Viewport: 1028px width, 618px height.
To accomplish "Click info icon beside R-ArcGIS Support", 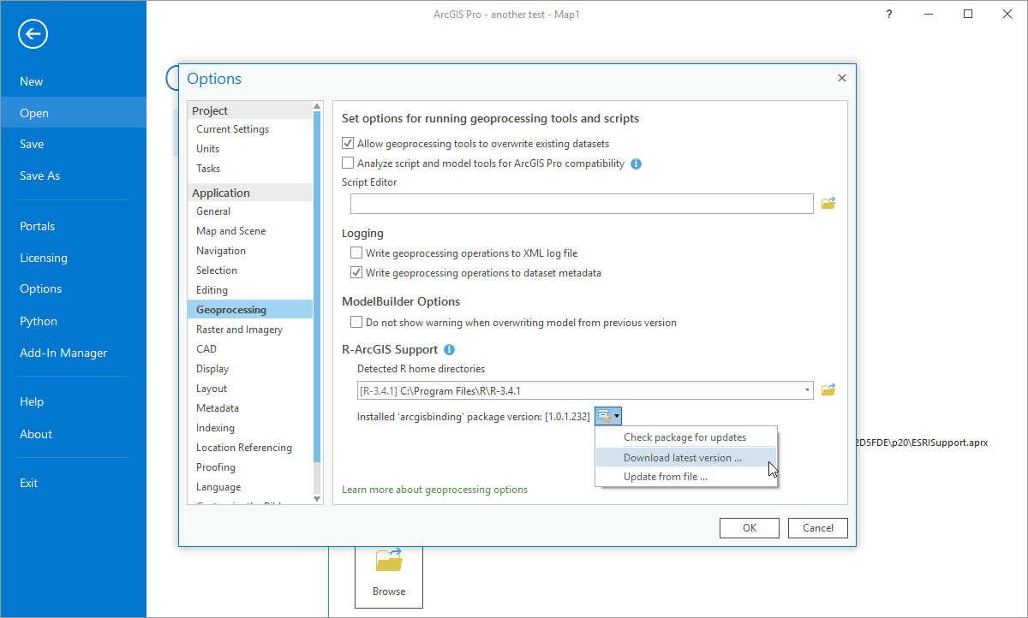I will [450, 349].
